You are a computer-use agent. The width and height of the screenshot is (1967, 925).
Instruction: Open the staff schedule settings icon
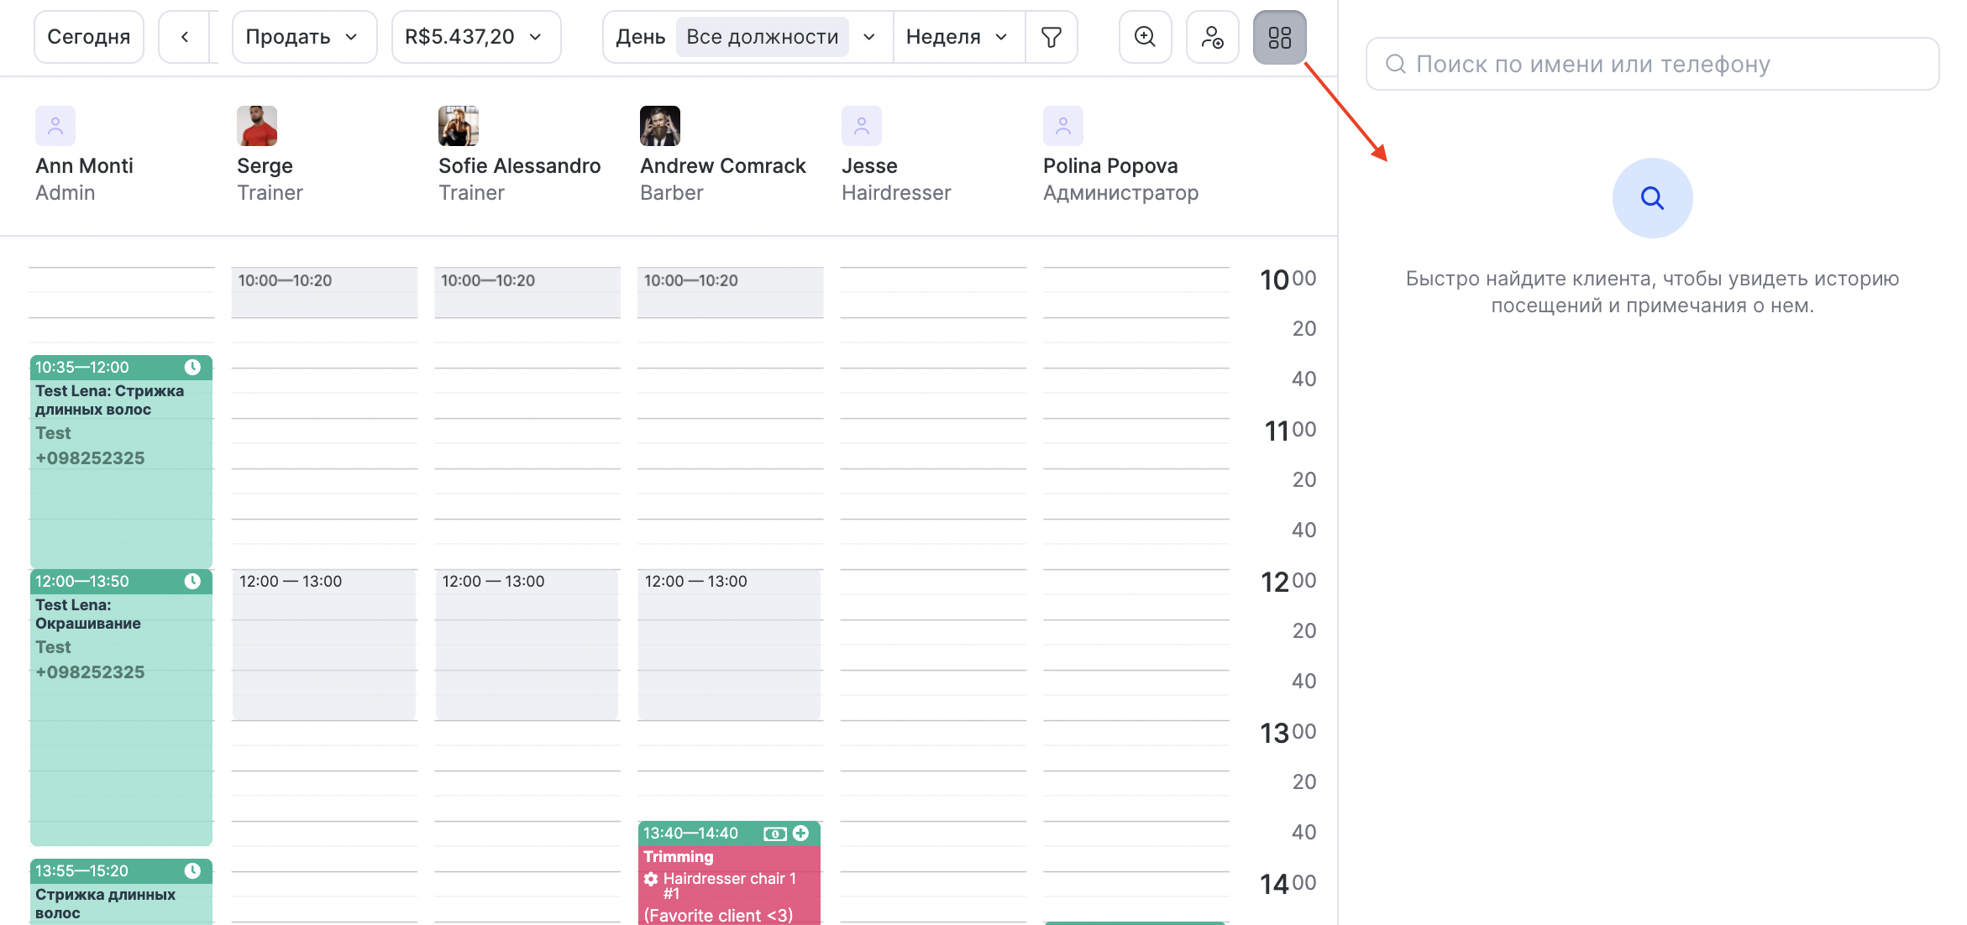[1212, 37]
